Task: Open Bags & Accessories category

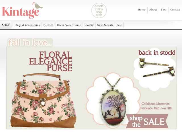Action: [x=28, y=25]
